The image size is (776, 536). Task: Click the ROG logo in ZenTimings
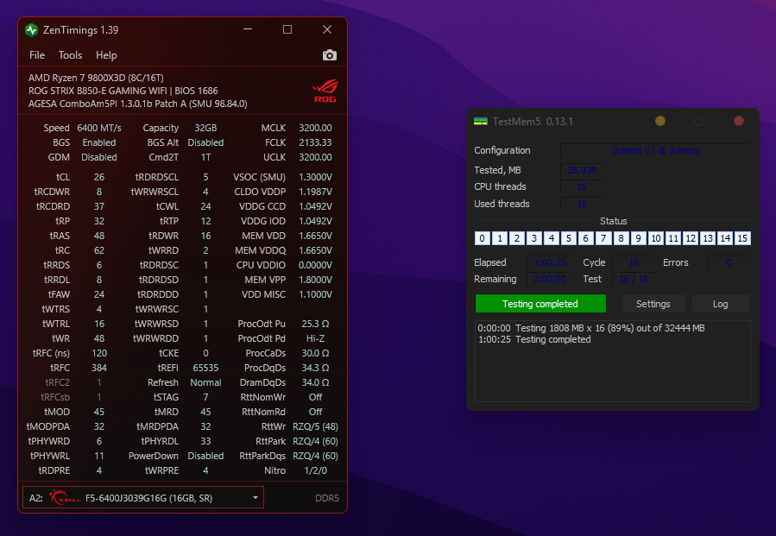(x=325, y=91)
